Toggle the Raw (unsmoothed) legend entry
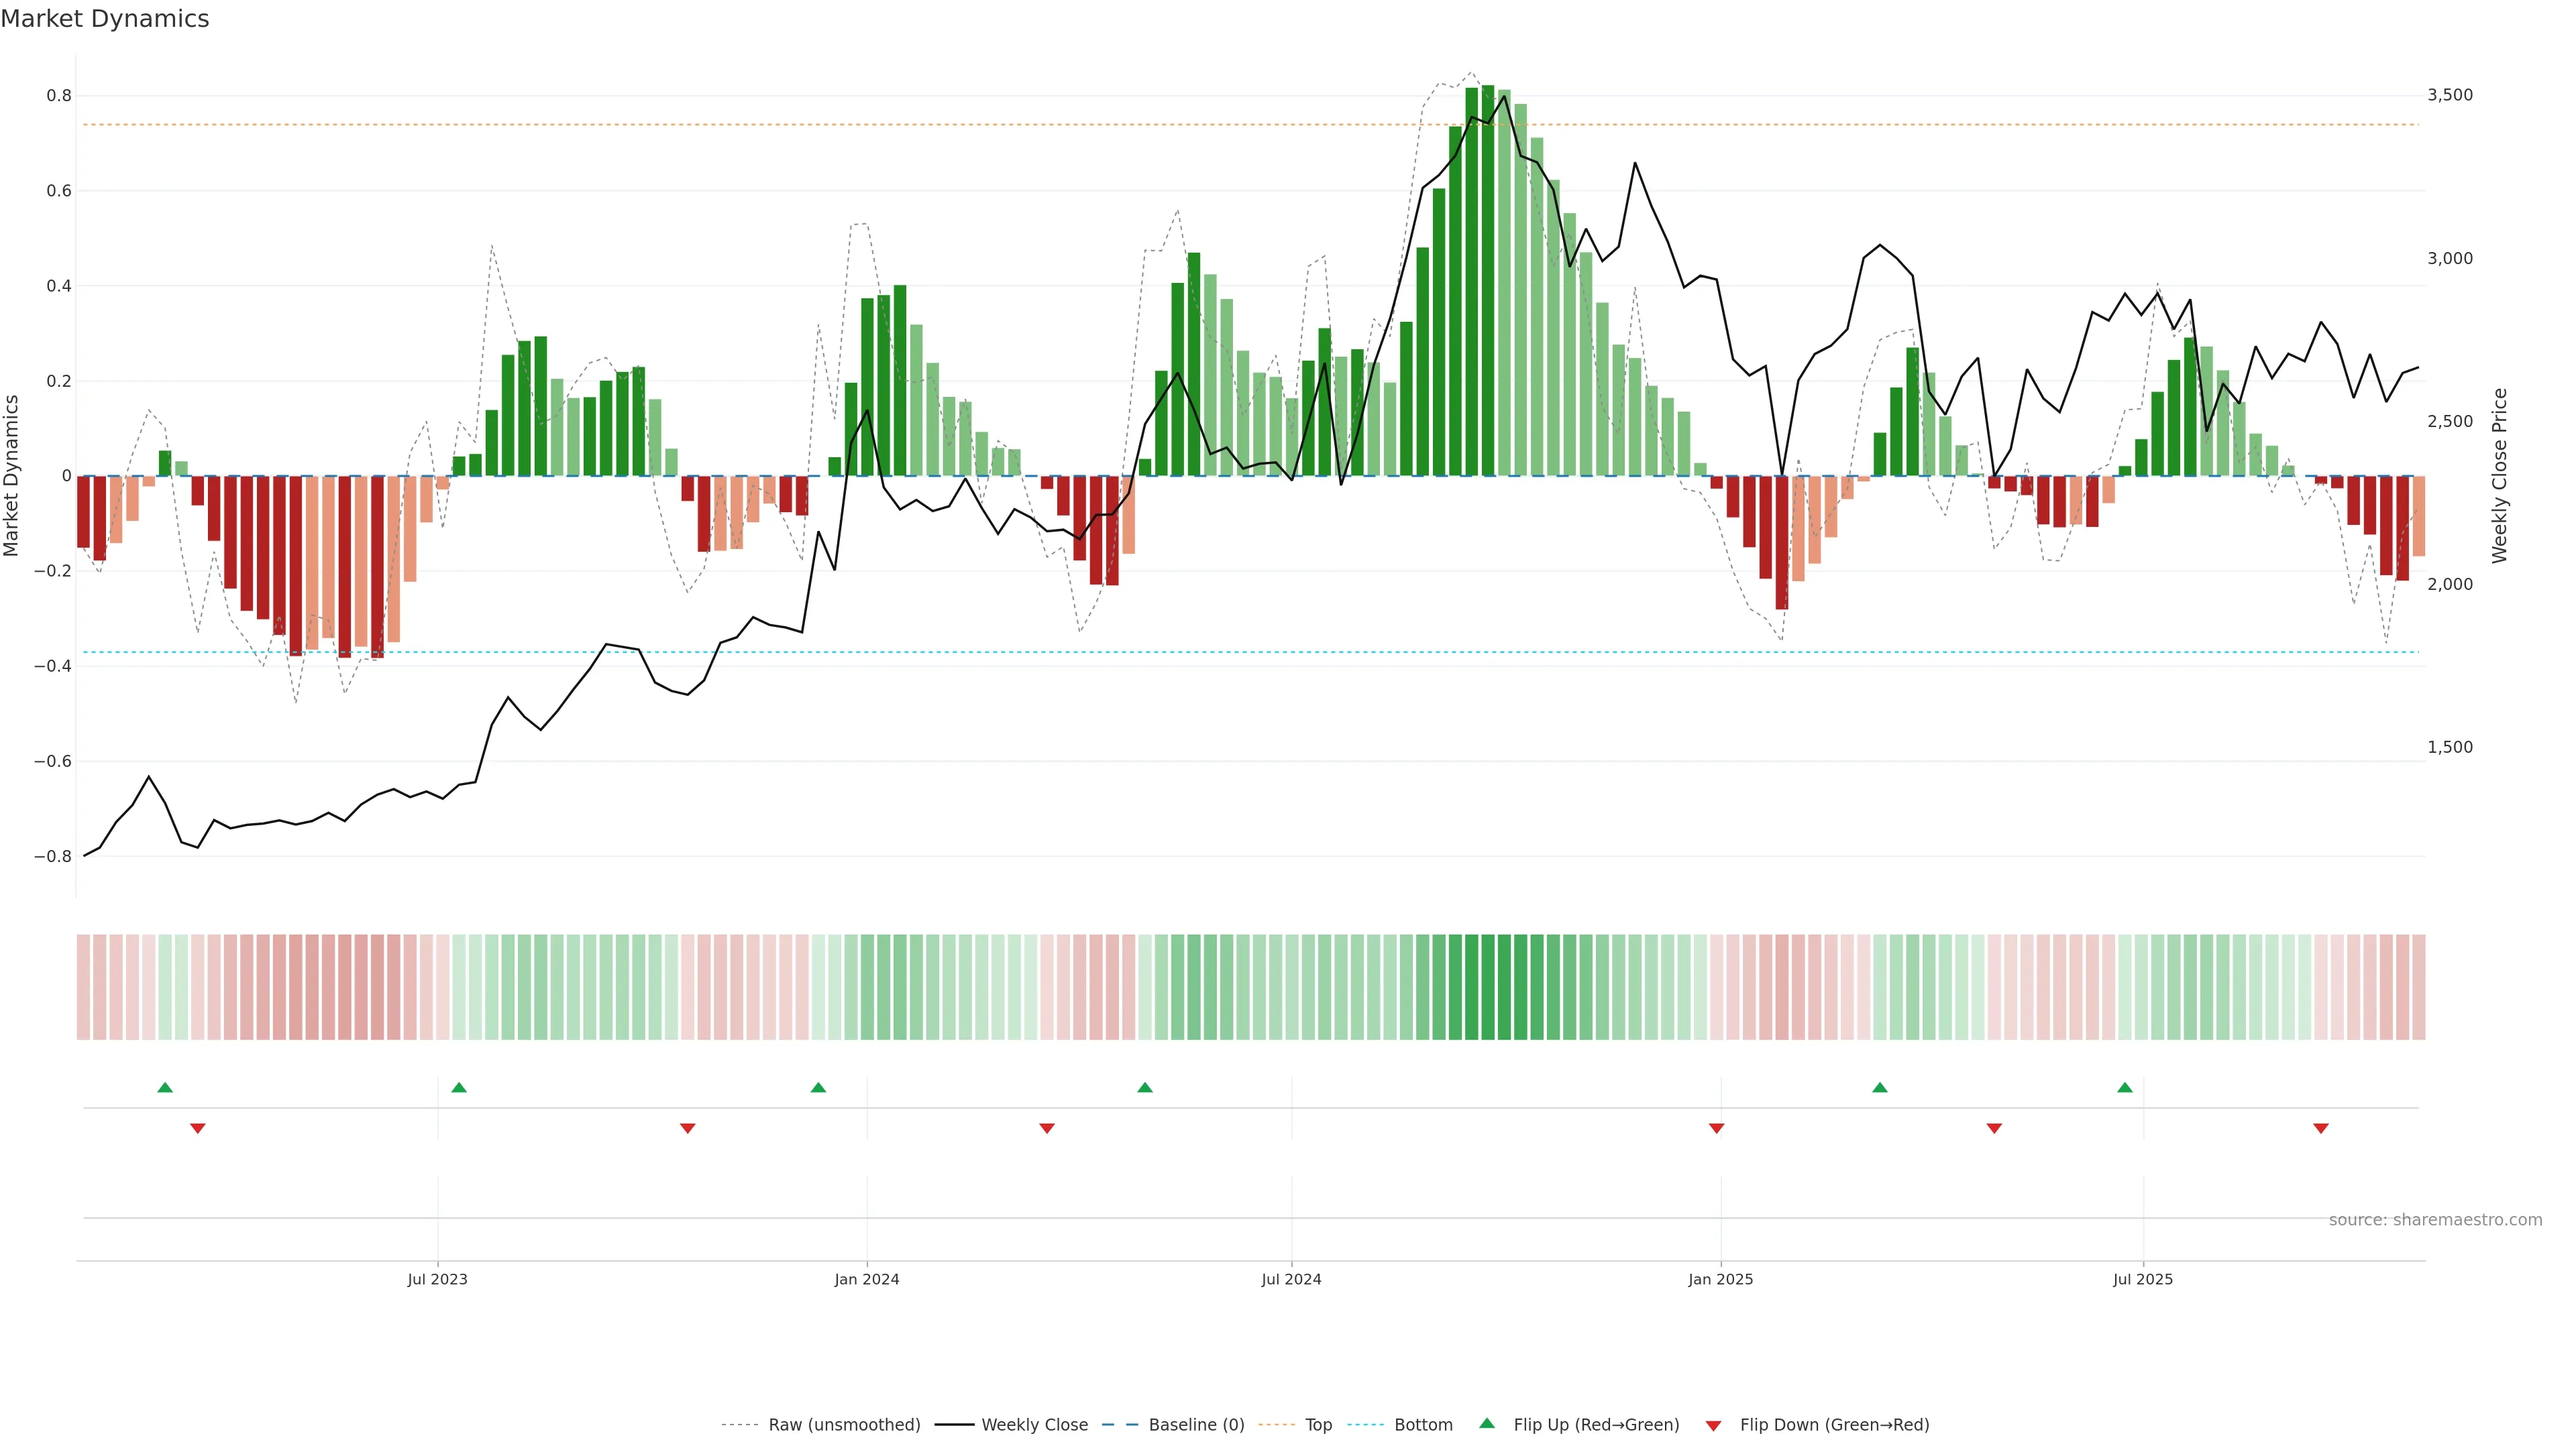The height and width of the screenshot is (1448, 2576). (x=844, y=1425)
